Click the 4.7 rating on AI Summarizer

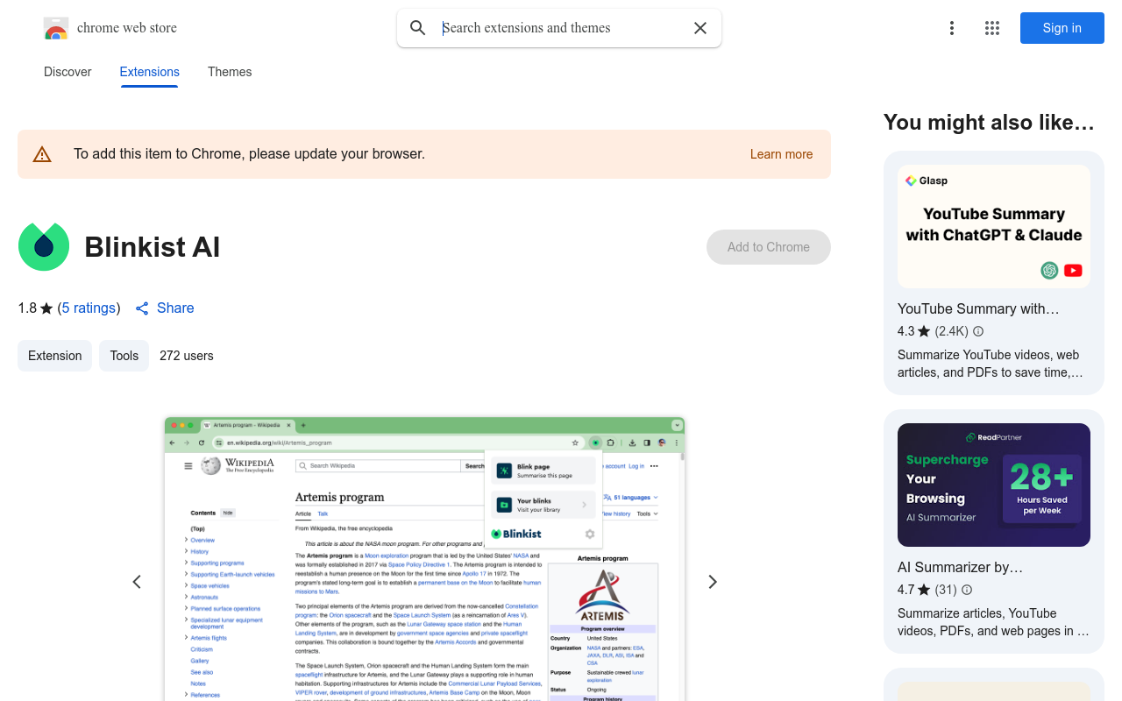pos(913,590)
